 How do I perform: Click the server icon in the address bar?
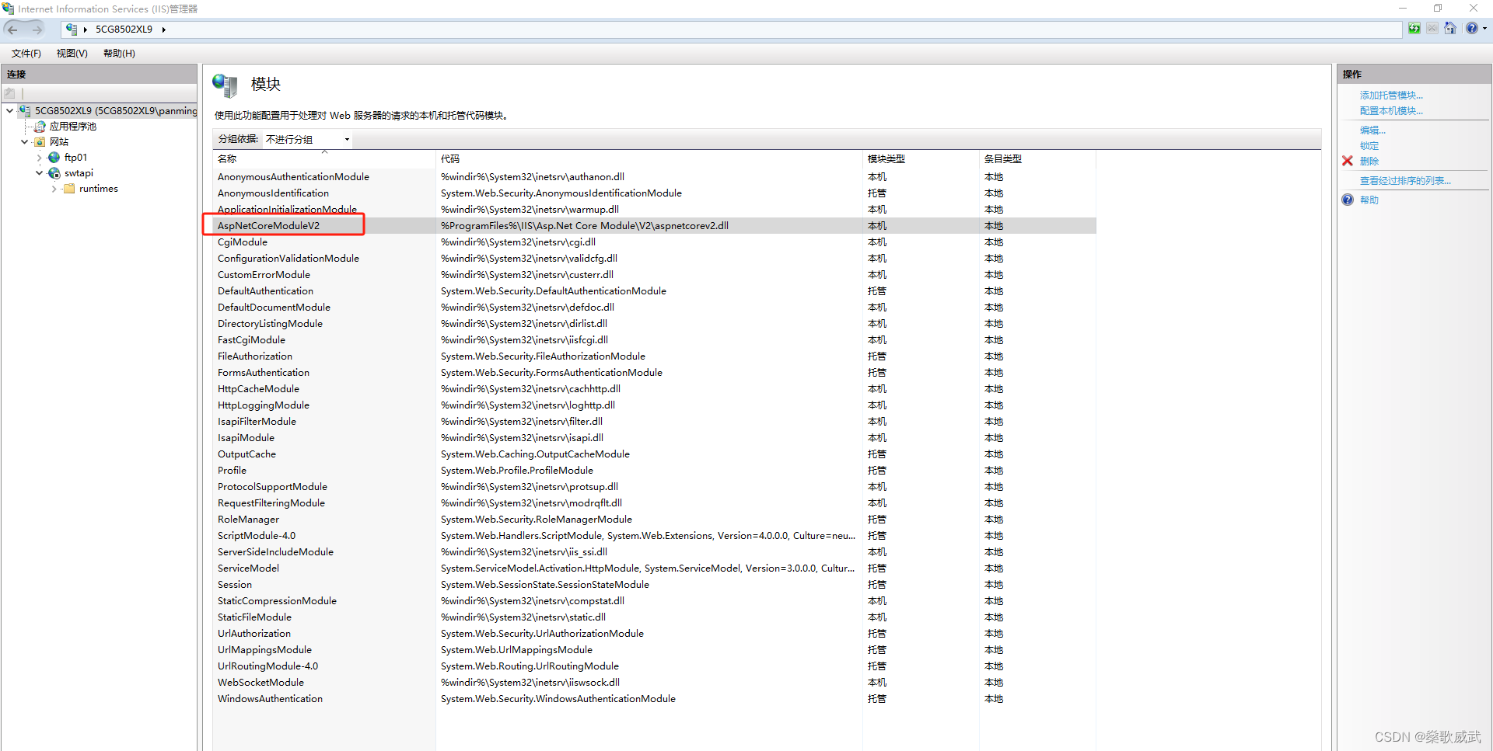[72, 30]
